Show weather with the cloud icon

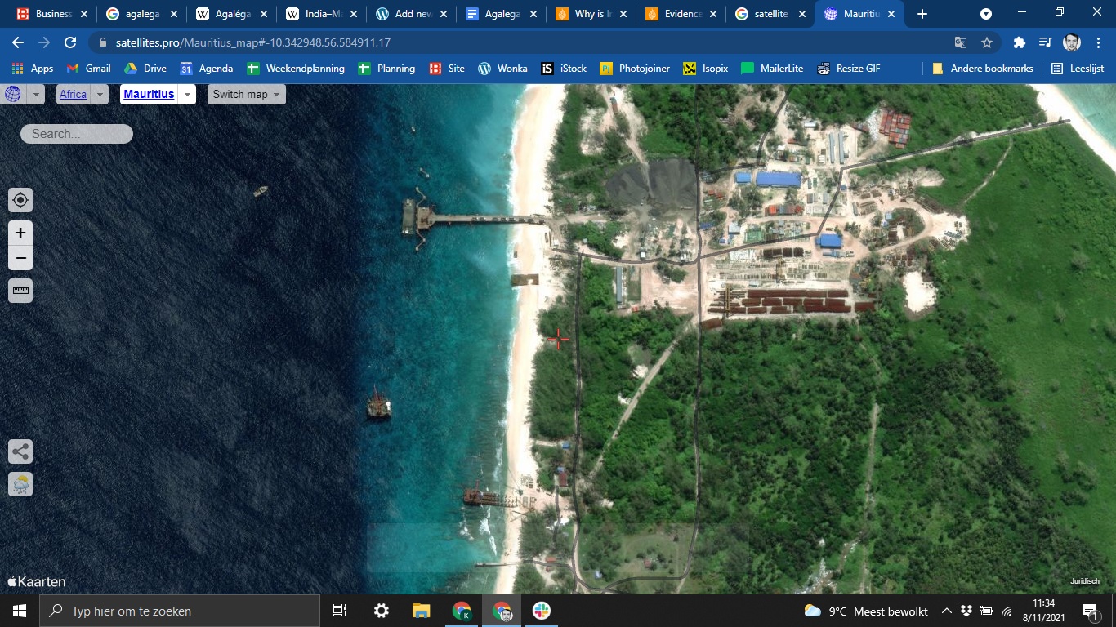tap(20, 484)
